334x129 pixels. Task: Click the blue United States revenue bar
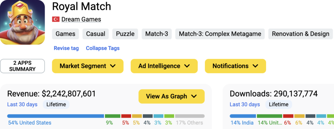(x=55, y=116)
